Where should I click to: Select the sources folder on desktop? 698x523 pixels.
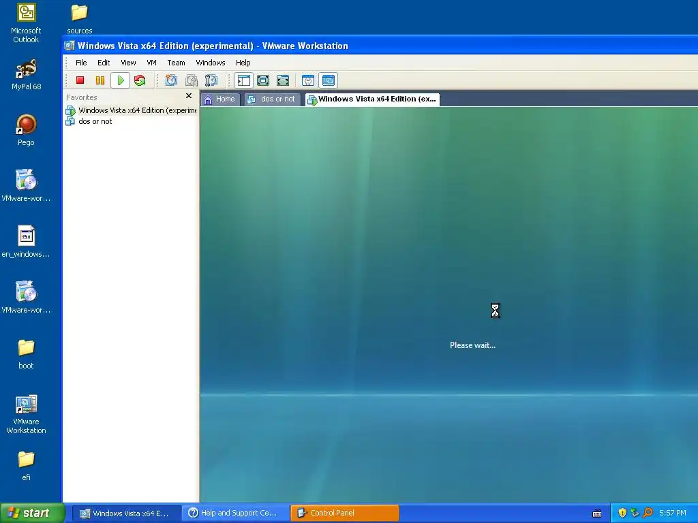tap(79, 18)
